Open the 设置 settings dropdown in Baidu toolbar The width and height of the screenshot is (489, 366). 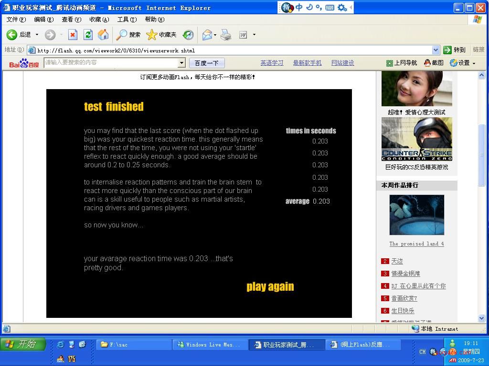pyautogui.click(x=463, y=63)
